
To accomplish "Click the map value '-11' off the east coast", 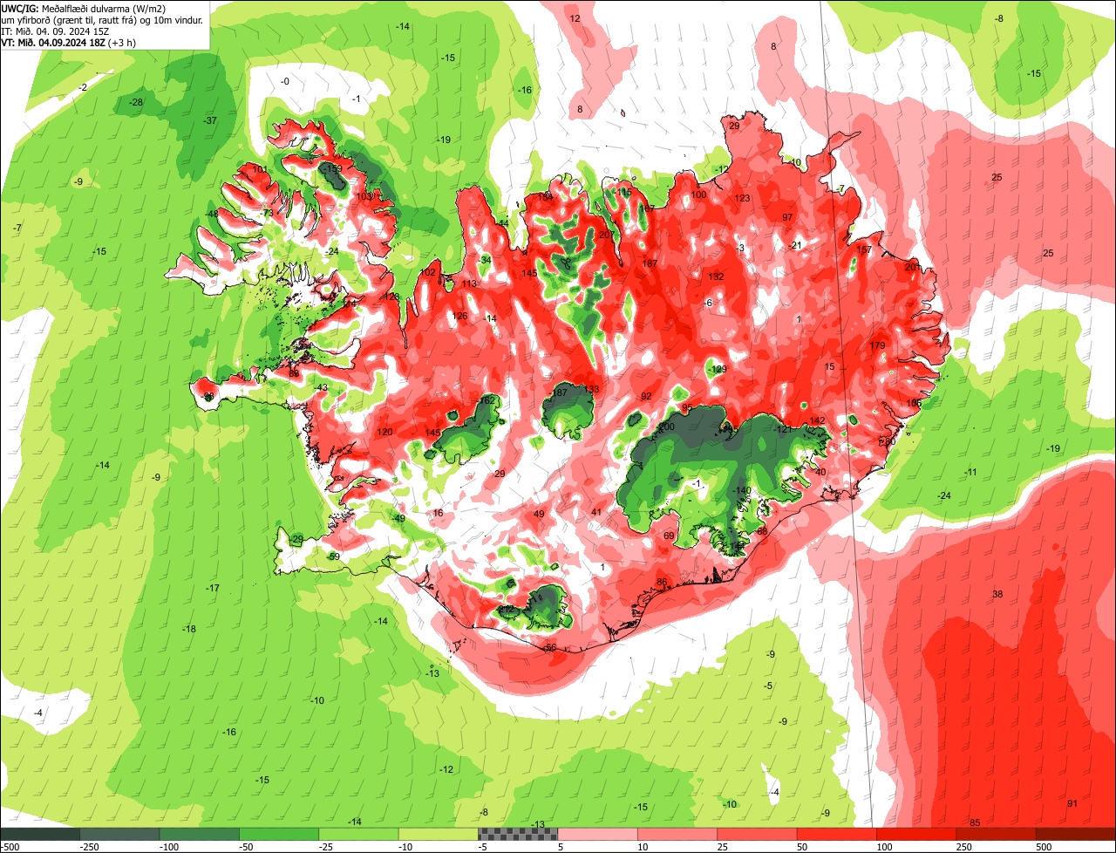I will (971, 472).
